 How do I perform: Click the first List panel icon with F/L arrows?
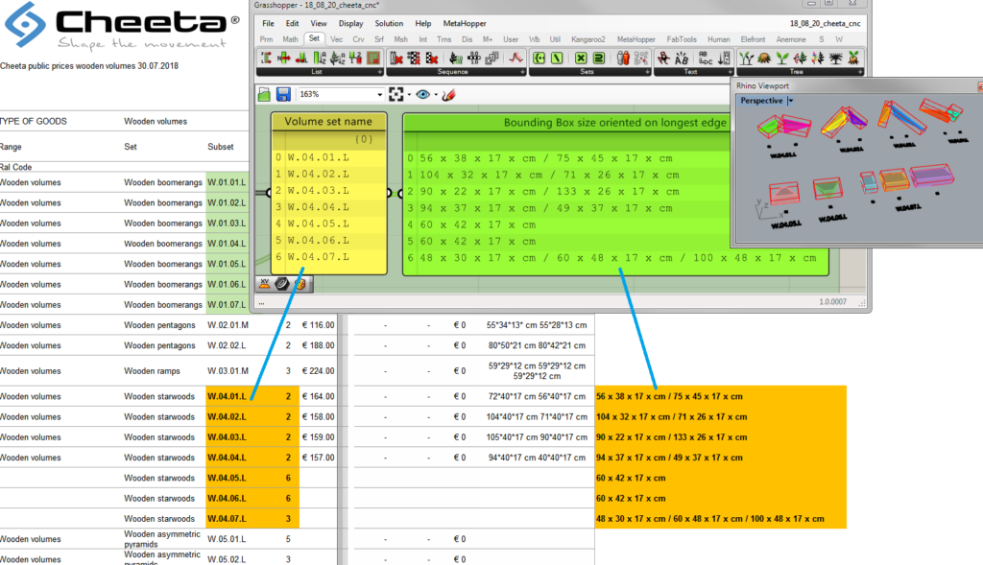[266, 59]
